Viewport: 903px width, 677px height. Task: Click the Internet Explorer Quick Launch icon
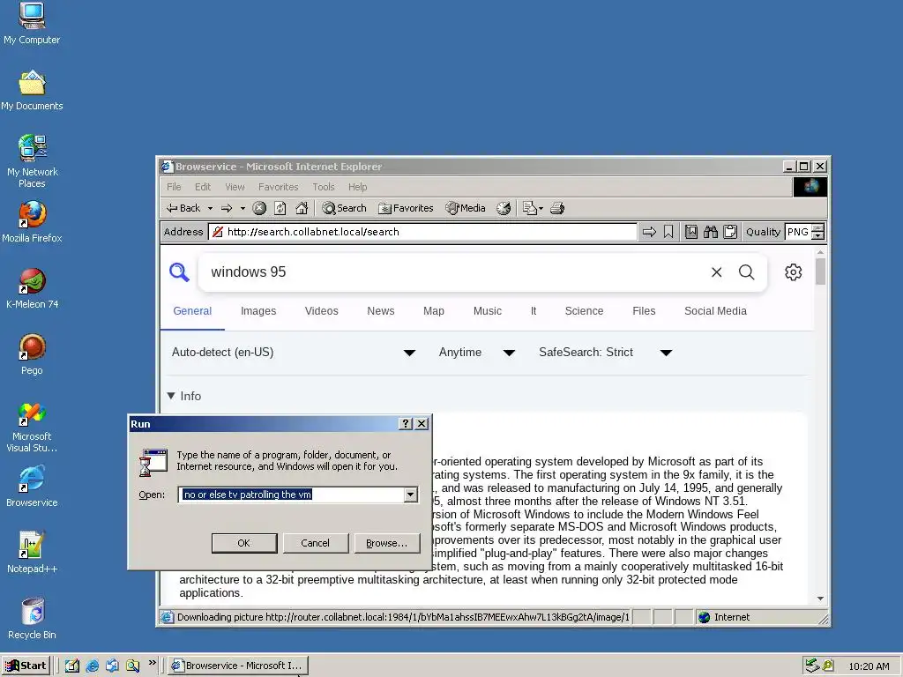tap(92, 666)
